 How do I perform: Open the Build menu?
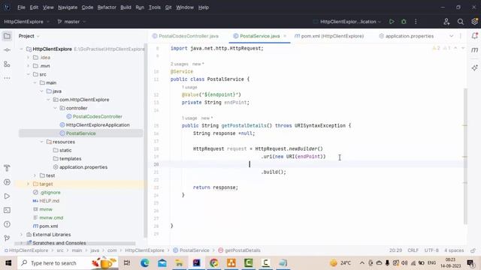126,7
